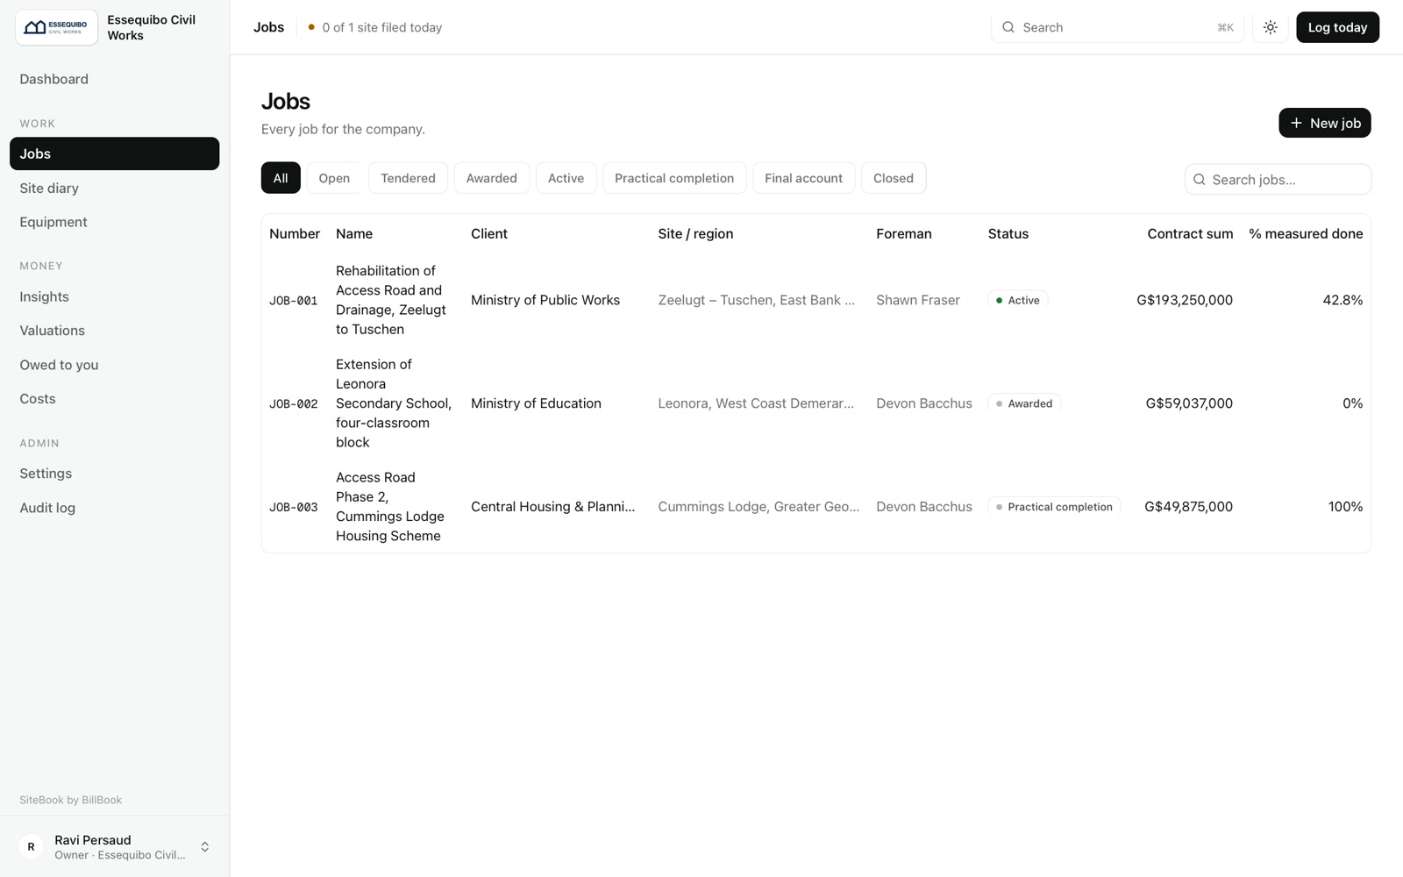Open the Audit log
The height and width of the screenshot is (877, 1403).
tap(114, 508)
